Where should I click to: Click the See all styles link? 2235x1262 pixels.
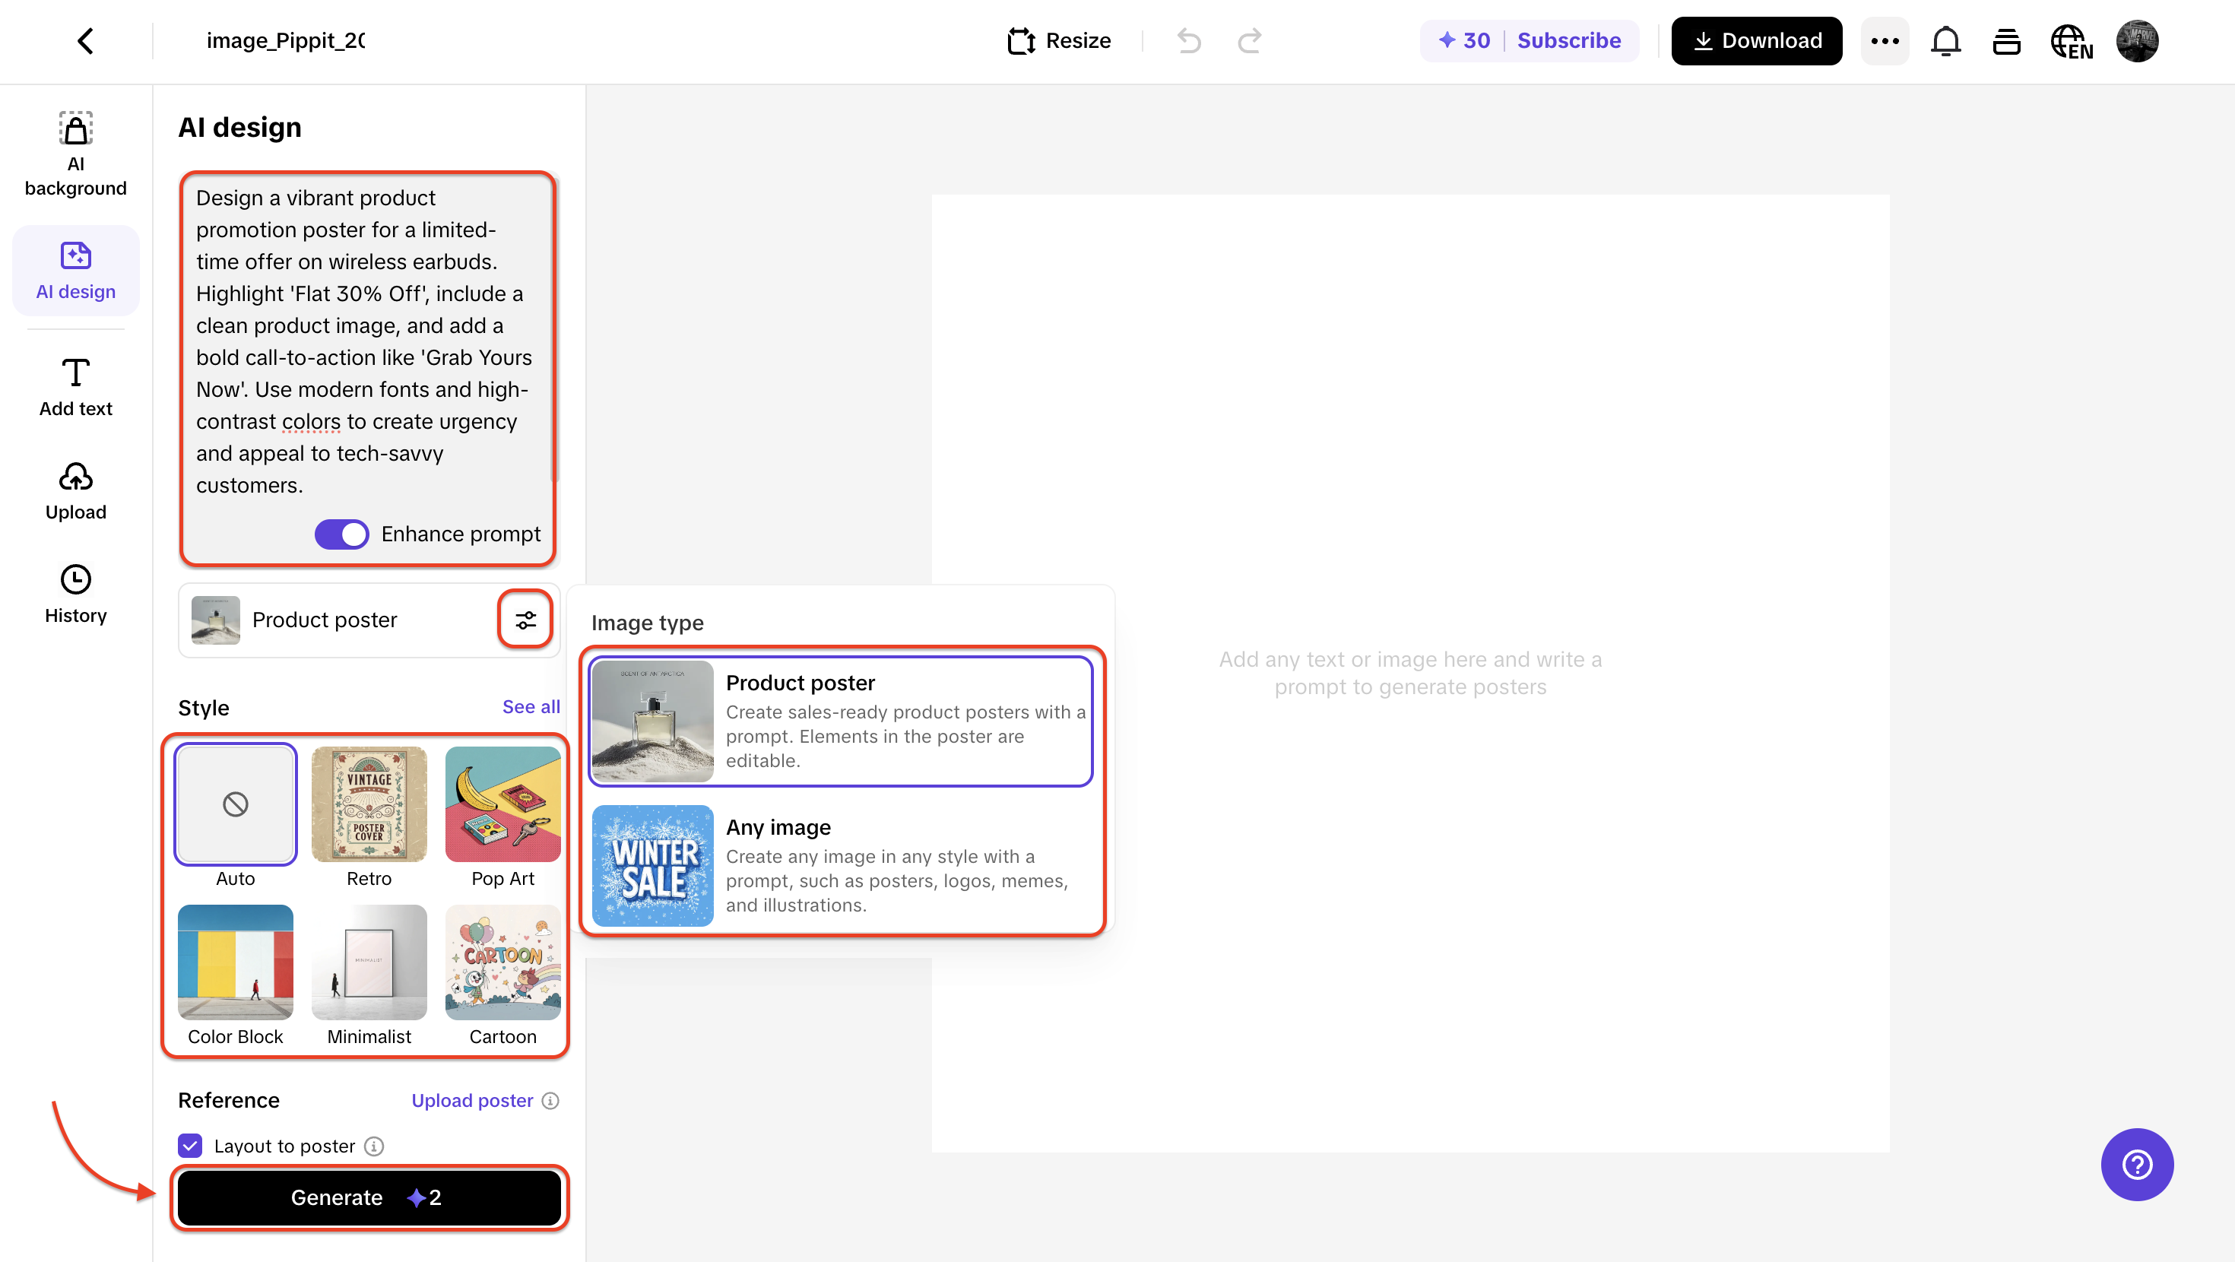530,706
